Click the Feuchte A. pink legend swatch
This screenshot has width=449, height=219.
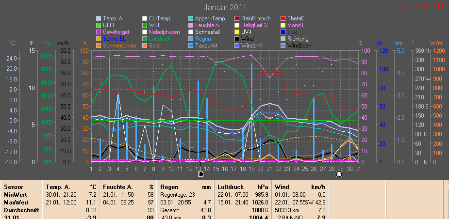click(x=191, y=25)
